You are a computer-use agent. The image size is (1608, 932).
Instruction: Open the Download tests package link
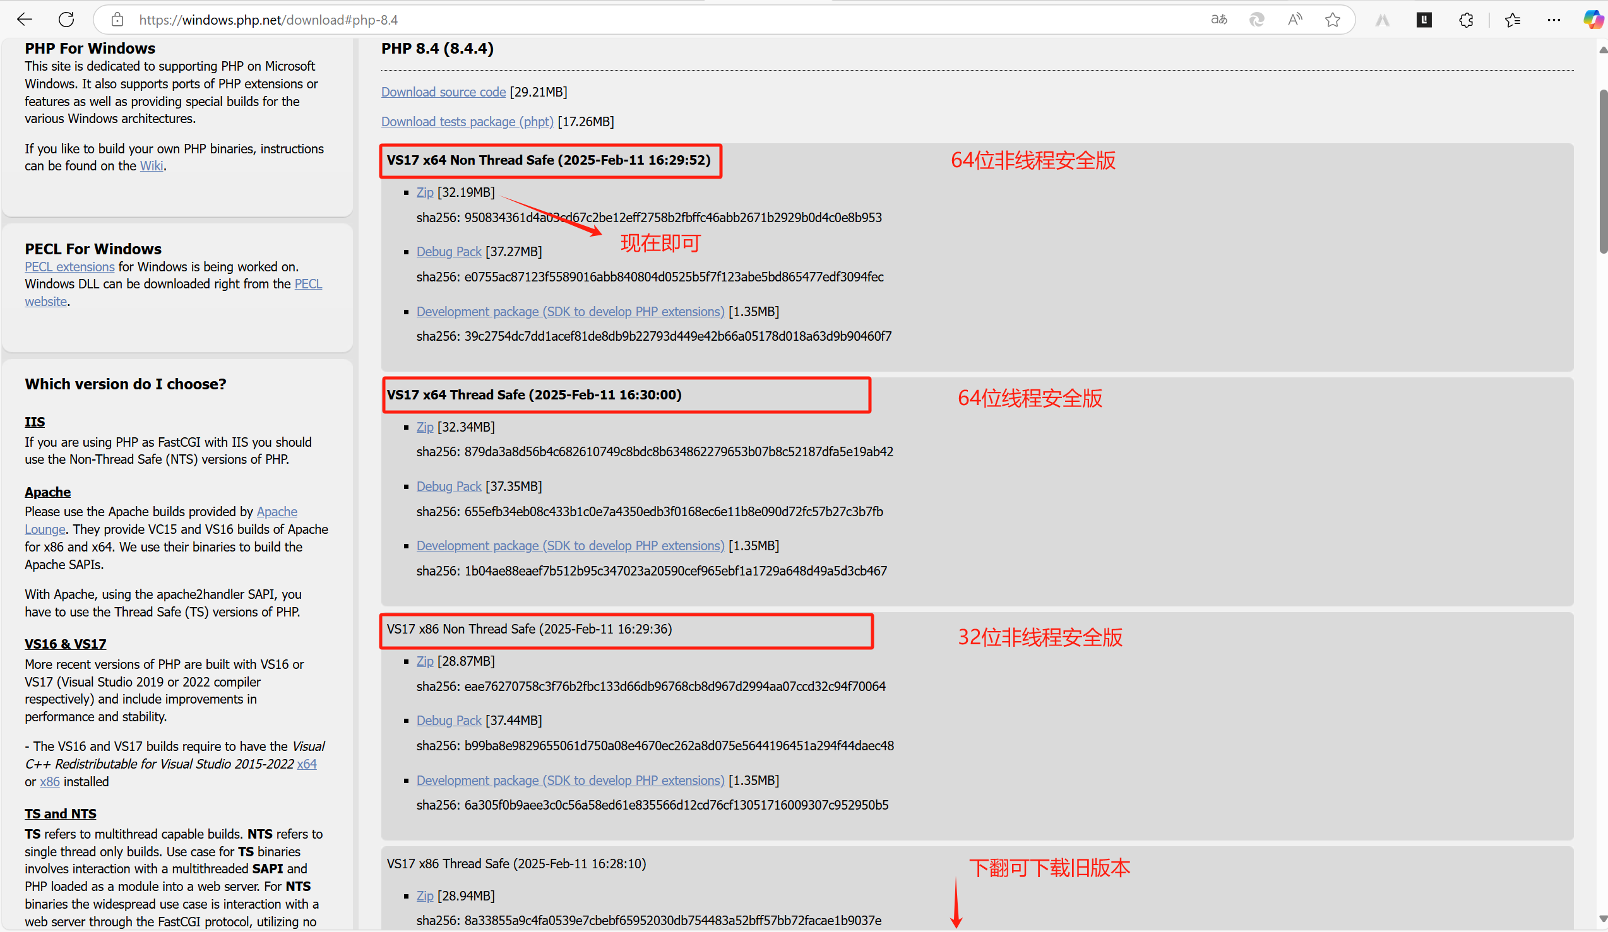coord(467,121)
